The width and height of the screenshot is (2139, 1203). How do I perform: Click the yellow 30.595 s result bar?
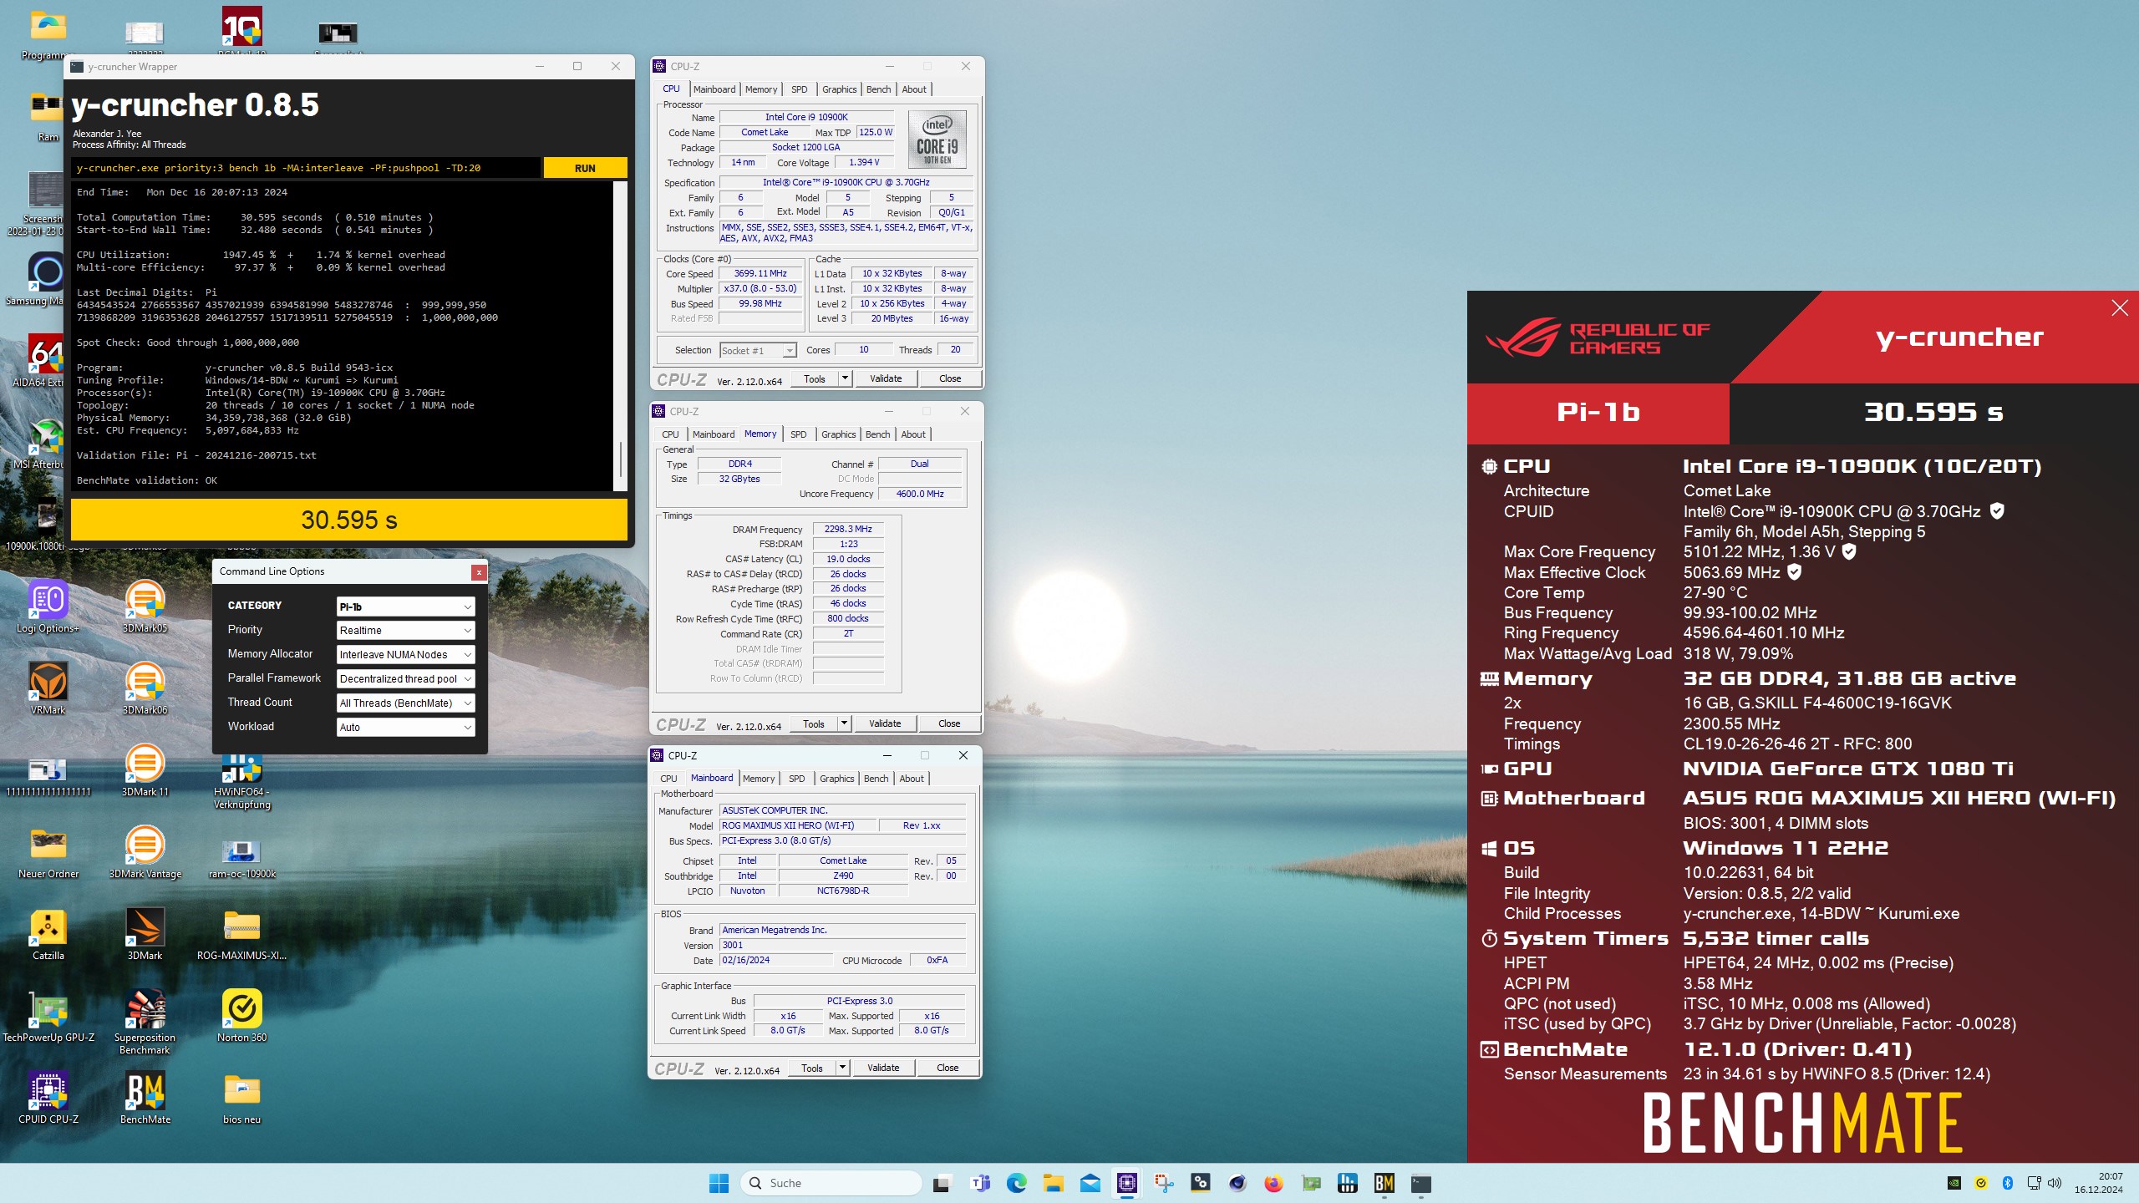(x=349, y=520)
